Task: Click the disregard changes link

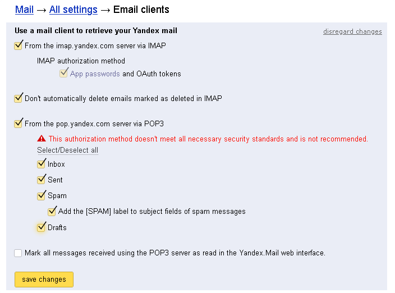Action: (352, 31)
